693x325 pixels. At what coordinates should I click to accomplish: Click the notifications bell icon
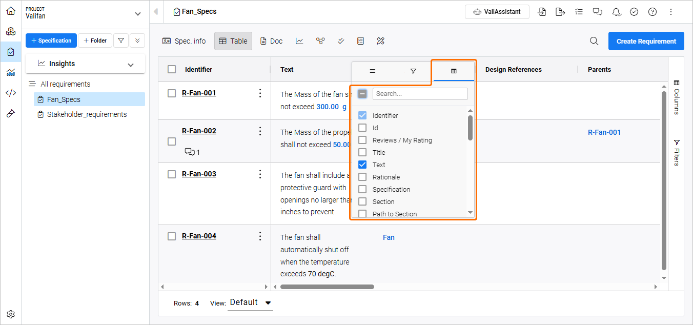pos(616,12)
